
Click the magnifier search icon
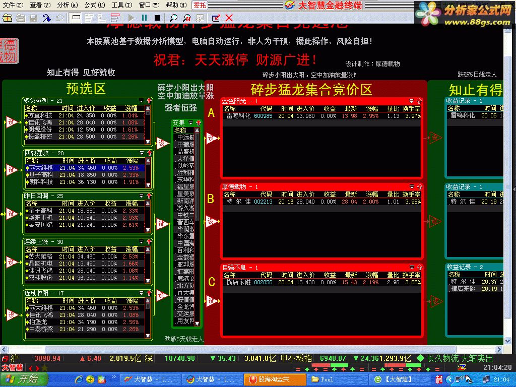click(x=173, y=18)
